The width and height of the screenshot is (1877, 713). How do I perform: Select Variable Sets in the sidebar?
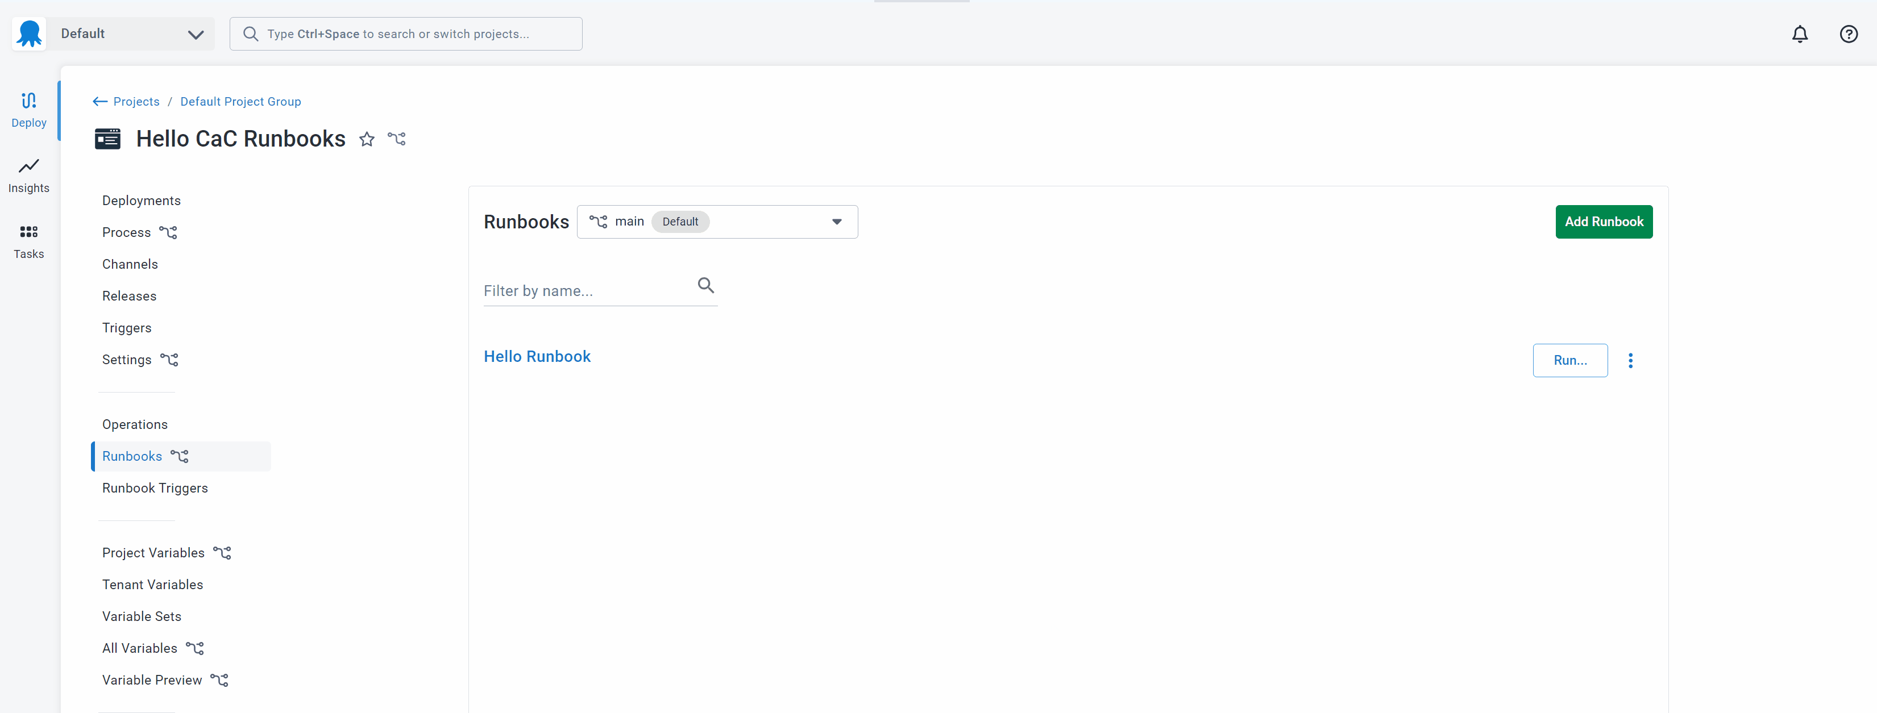click(142, 616)
